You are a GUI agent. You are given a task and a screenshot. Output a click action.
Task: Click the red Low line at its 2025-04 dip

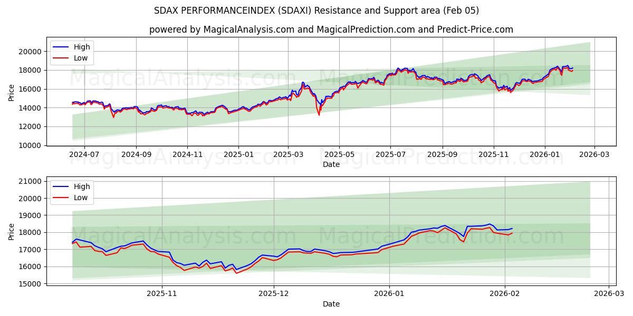tap(318, 115)
